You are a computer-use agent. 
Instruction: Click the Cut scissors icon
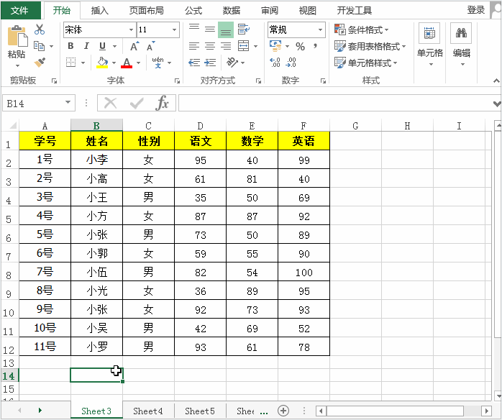click(x=40, y=29)
